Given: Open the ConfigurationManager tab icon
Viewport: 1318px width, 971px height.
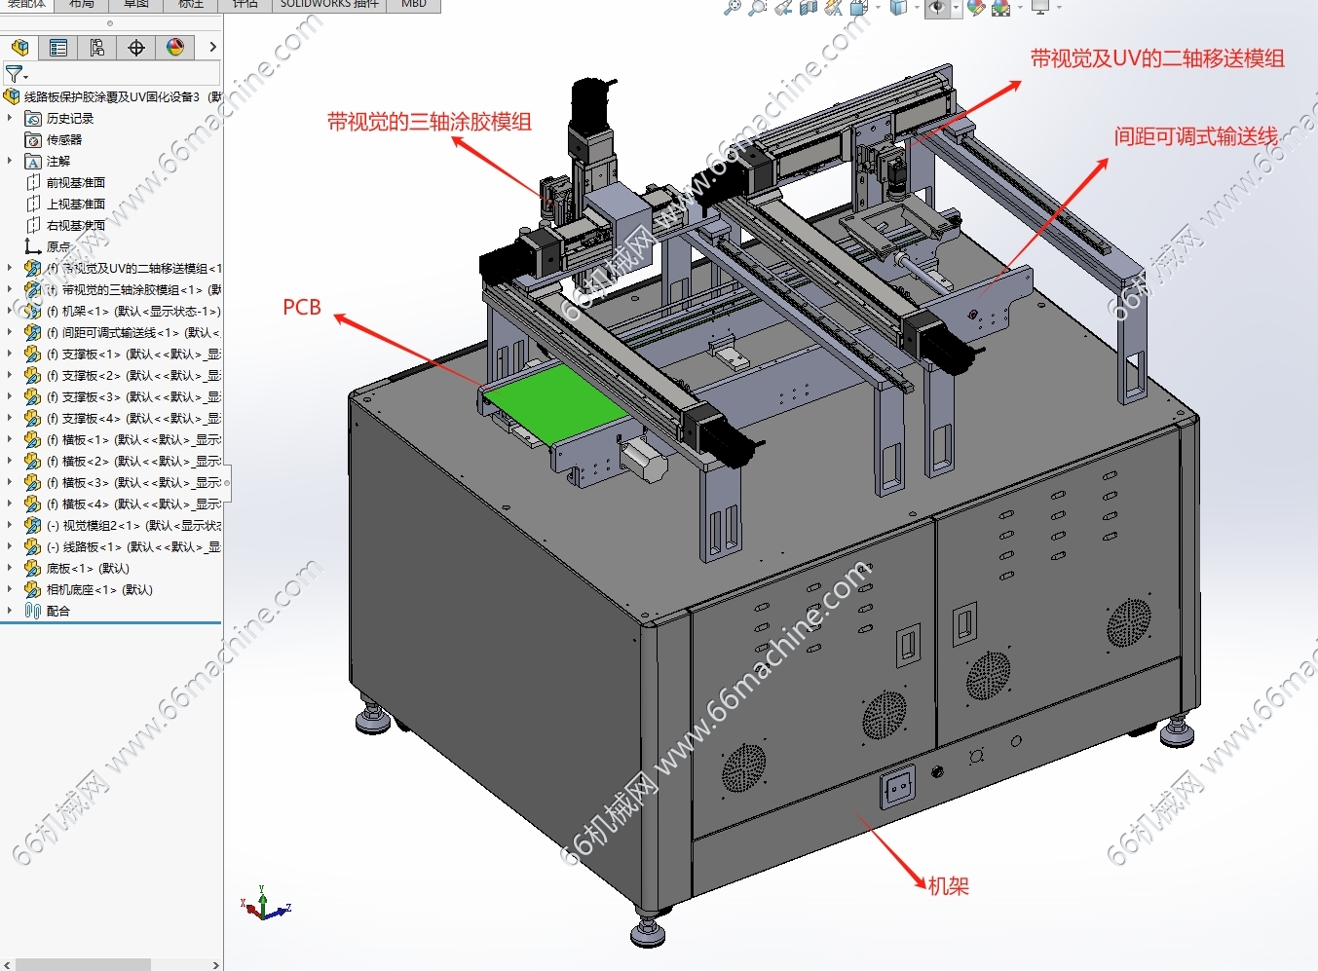Looking at the screenshot, I should (x=97, y=48).
